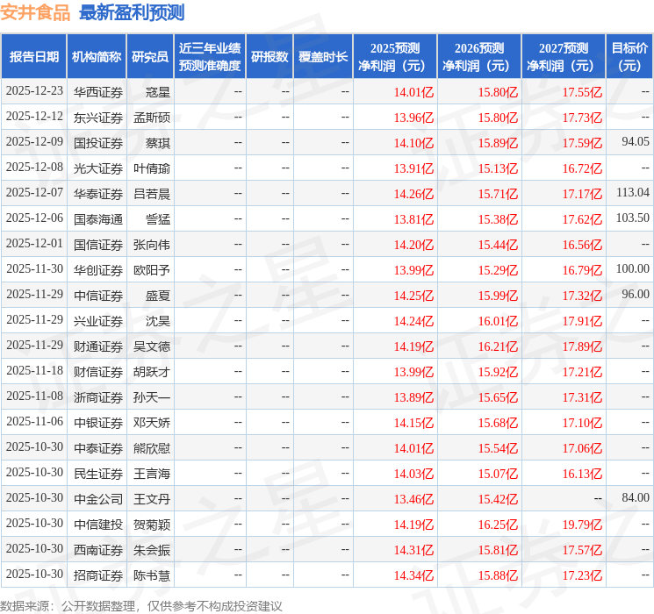Screen dimensions: 654x614
Task: Click the 研究员 column header
Action: (x=150, y=57)
